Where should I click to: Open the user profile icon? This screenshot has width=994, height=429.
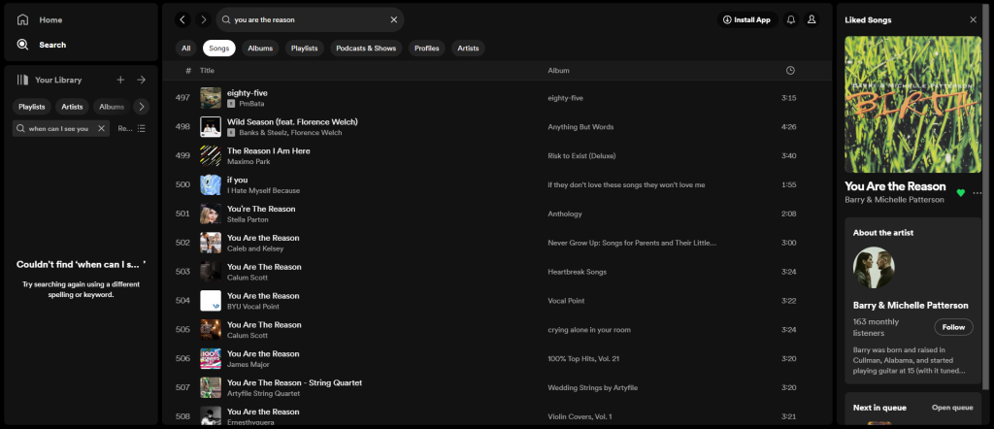point(812,19)
